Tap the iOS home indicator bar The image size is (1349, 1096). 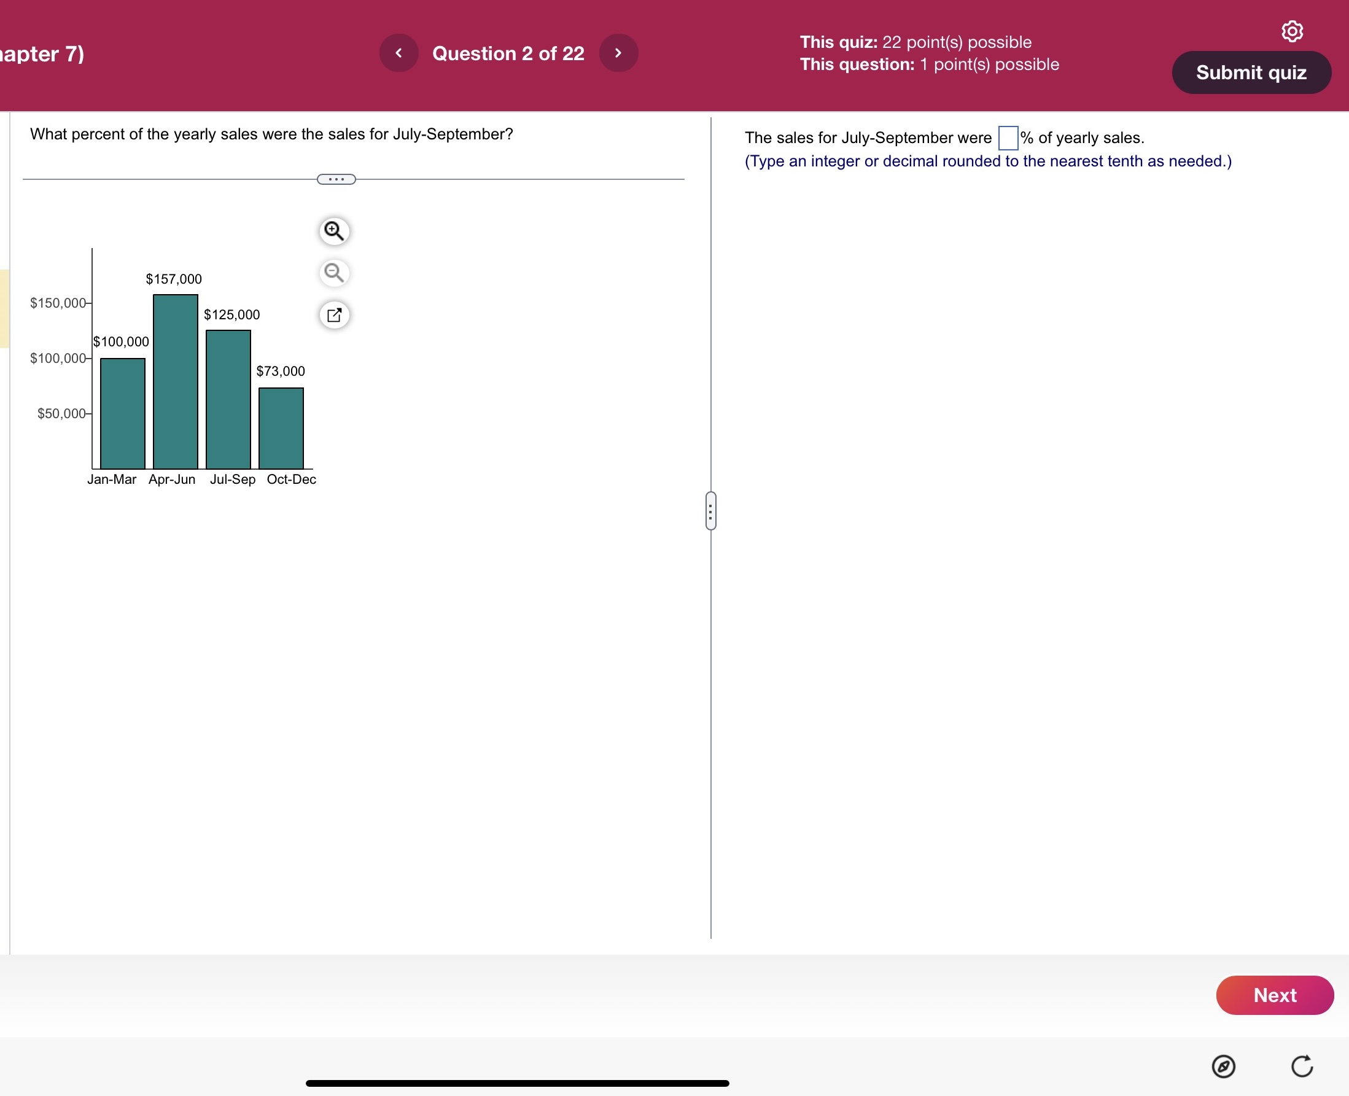pos(517,1082)
